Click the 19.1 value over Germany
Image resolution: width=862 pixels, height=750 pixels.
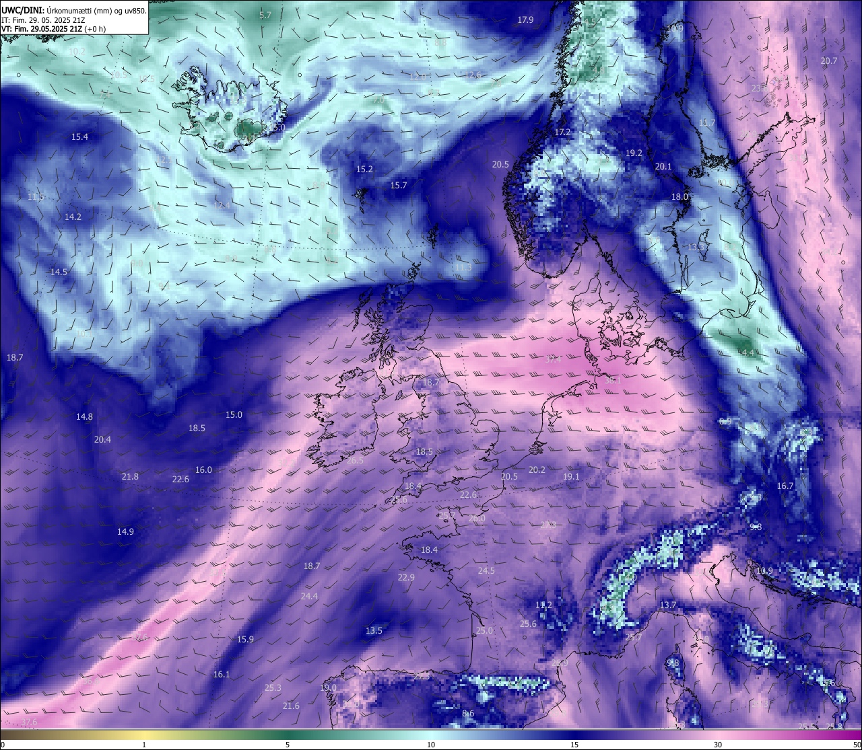[571, 477]
